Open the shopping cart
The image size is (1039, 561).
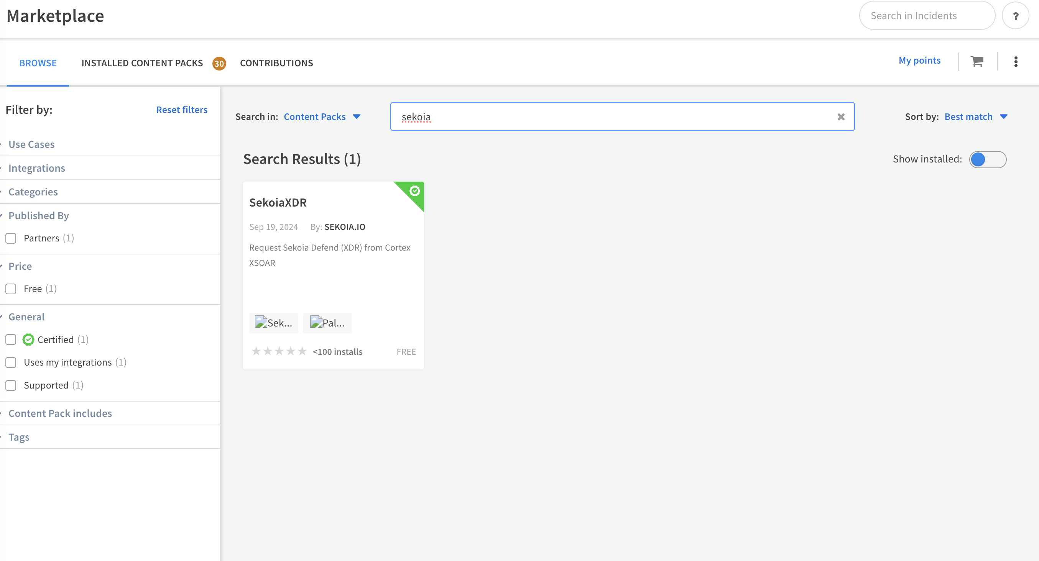coord(977,61)
